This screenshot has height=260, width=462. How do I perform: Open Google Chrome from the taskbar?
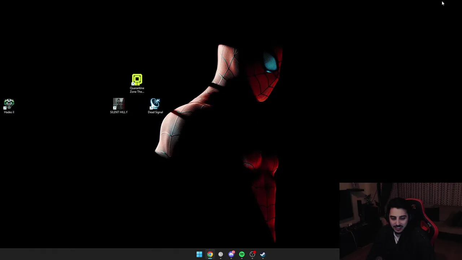click(x=210, y=255)
